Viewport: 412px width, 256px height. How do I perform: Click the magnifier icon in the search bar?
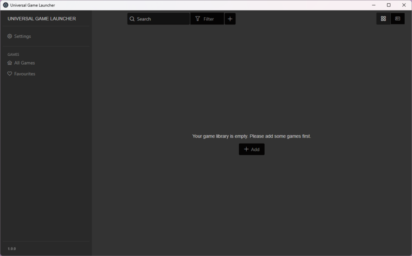click(132, 18)
